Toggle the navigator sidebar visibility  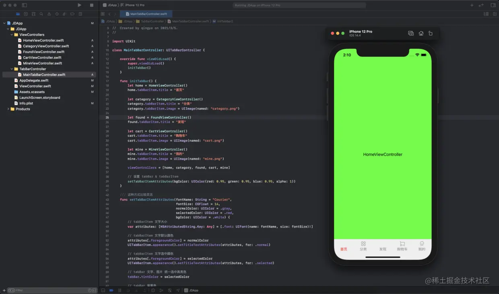tap(24, 5)
